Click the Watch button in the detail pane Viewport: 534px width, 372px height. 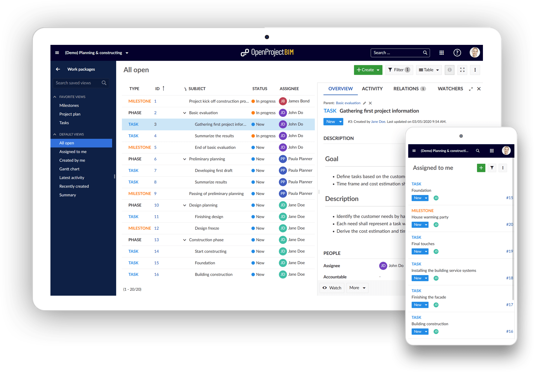(332, 288)
